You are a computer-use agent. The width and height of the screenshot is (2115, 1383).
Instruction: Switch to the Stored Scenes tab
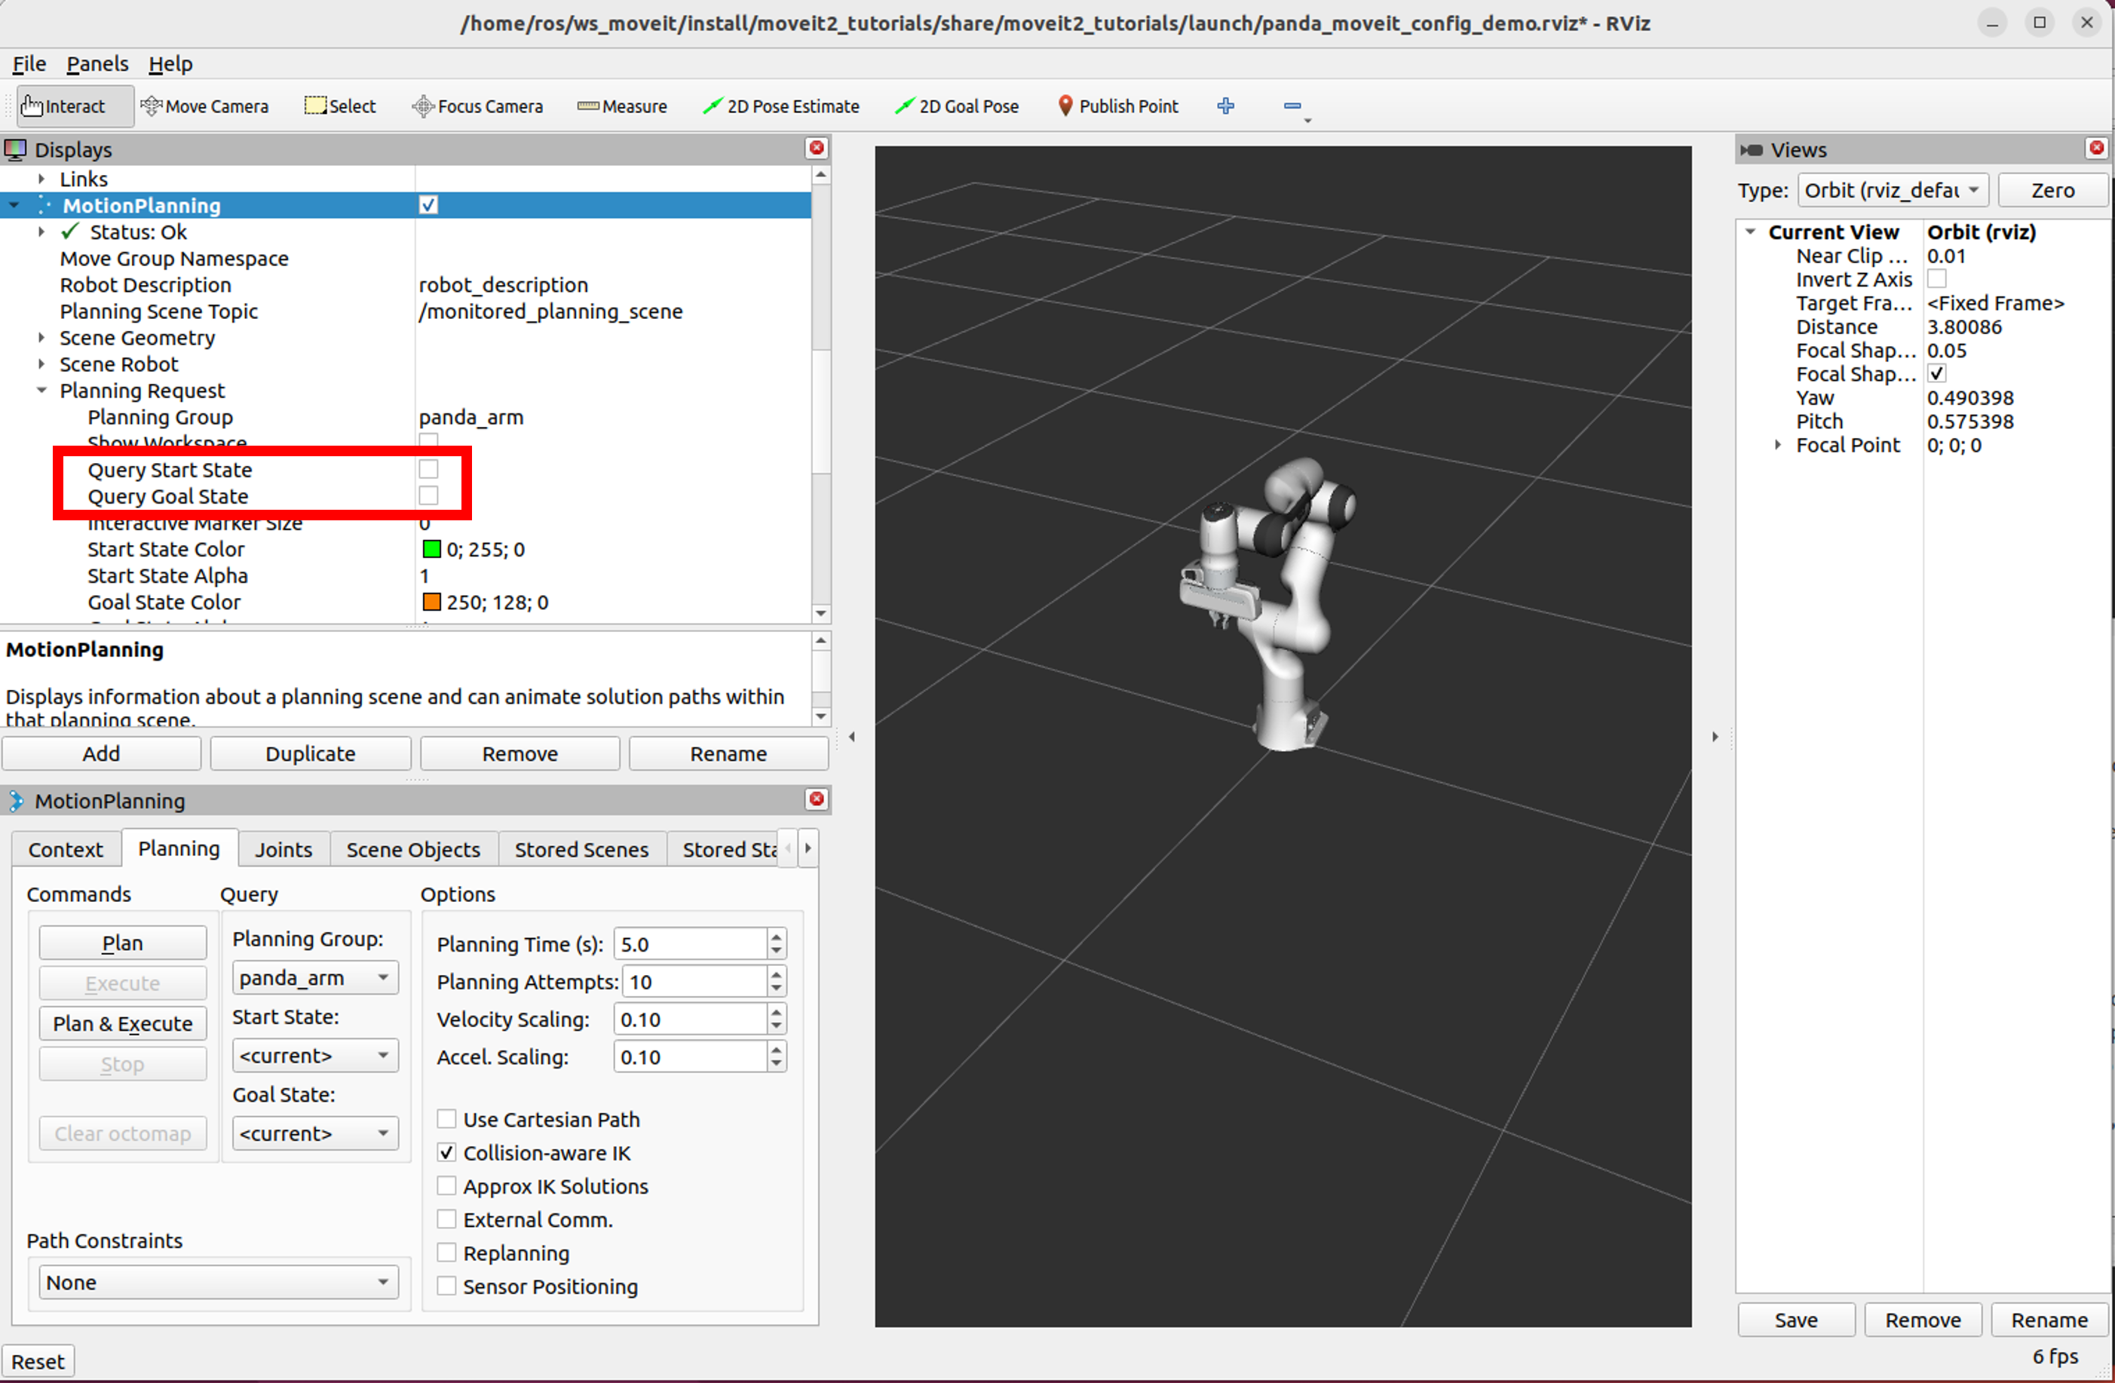pos(581,850)
